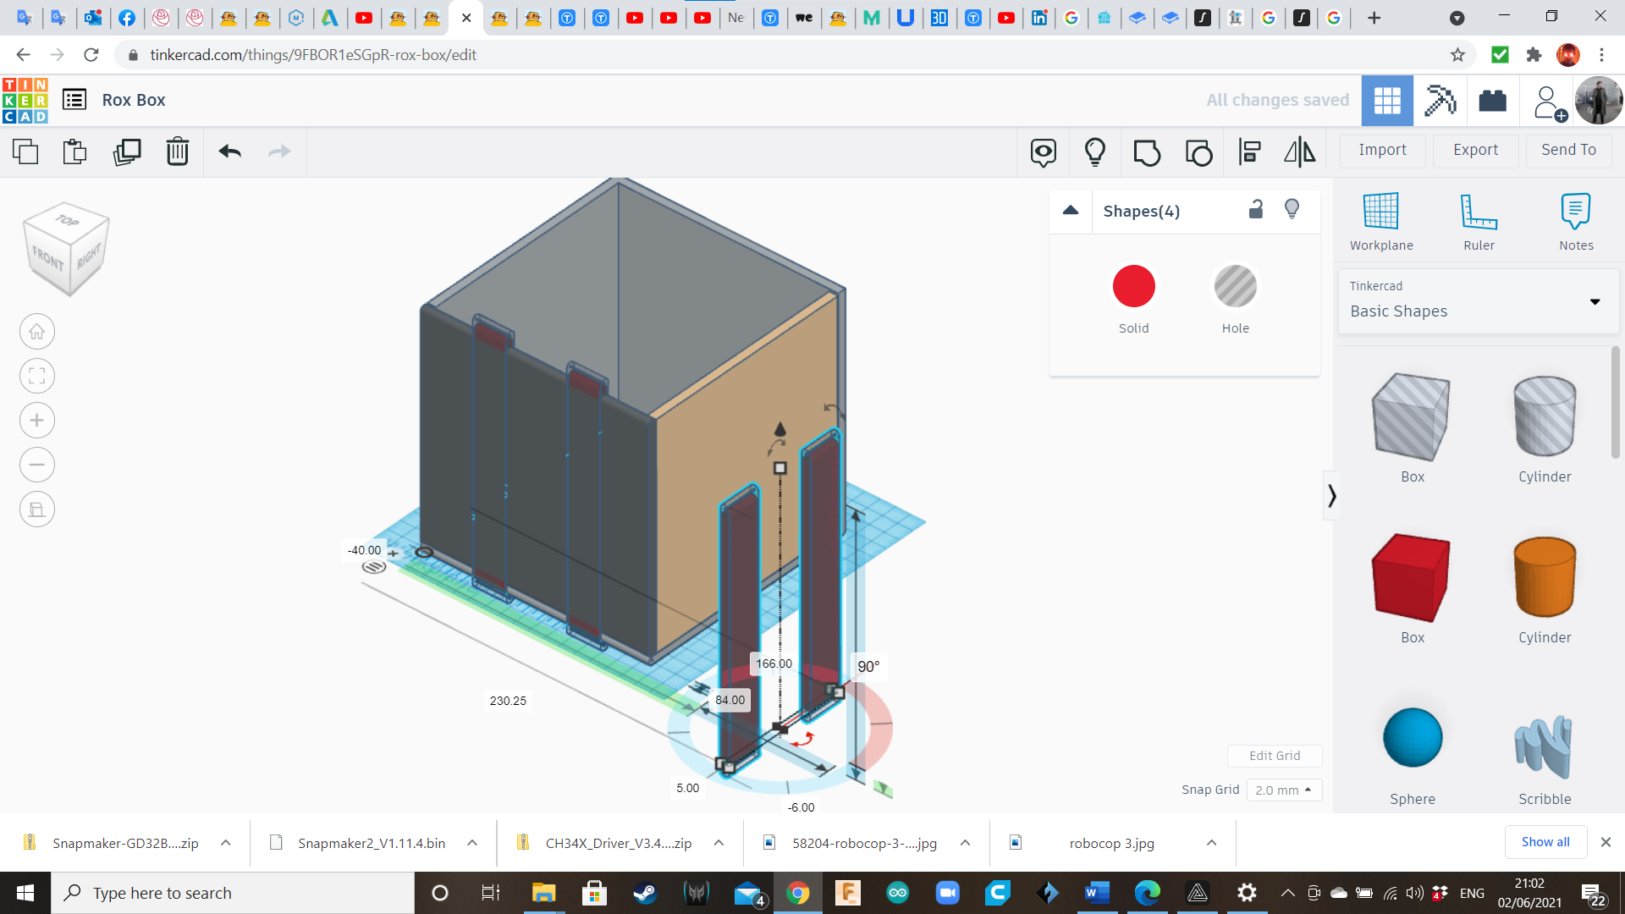Switch to Blocks view tab
The image size is (1625, 914).
click(x=1440, y=101)
